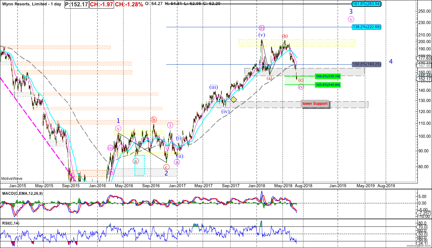The width and height of the screenshot is (432, 248).
Task: Click the 177.63 price axis marker
Action: click(x=424, y=58)
